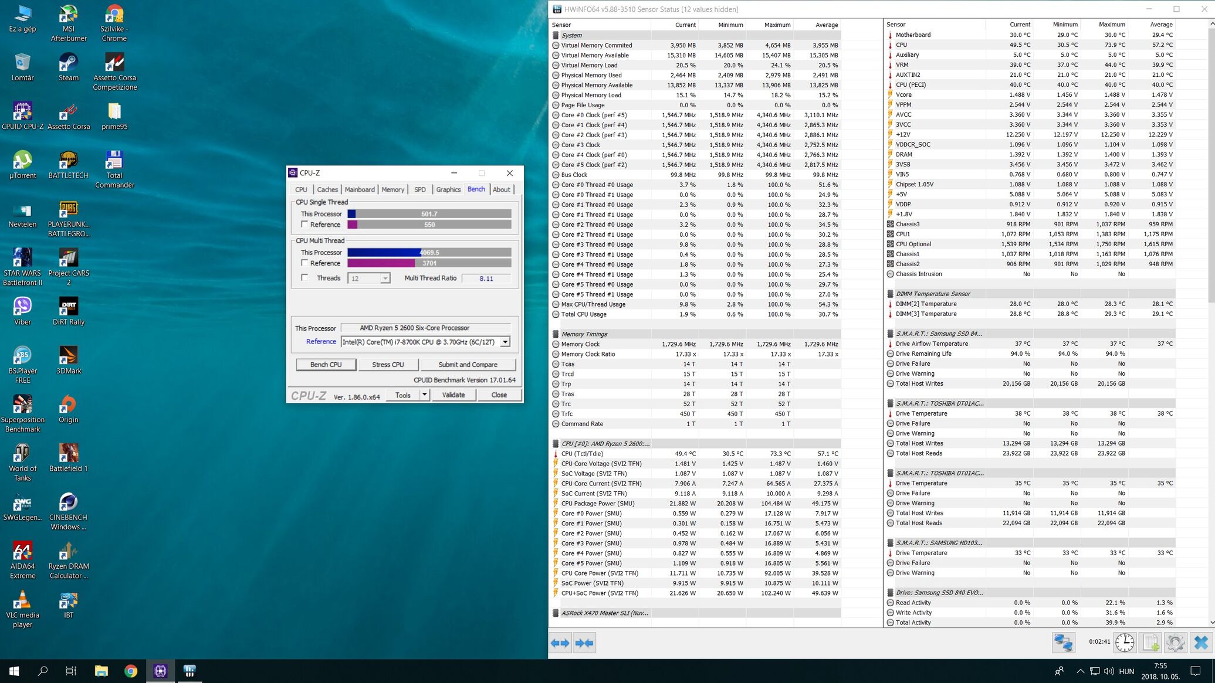Select CINEBENCH Windows desktop icon
This screenshot has height=683, width=1215.
69,511
